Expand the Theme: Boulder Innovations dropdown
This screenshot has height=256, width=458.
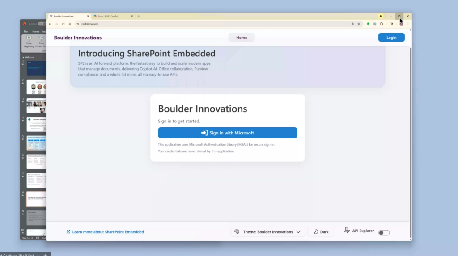[x=267, y=232]
